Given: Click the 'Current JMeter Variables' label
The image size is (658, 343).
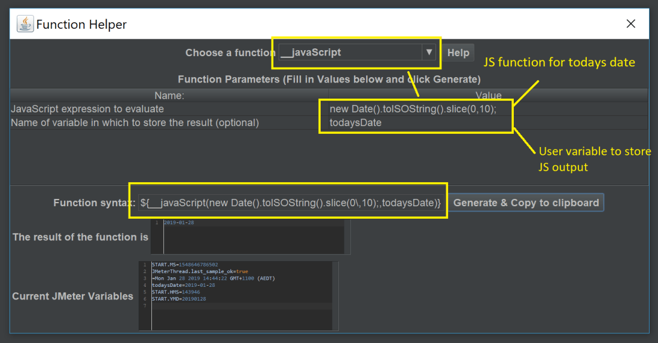Looking at the screenshot, I should [72, 296].
